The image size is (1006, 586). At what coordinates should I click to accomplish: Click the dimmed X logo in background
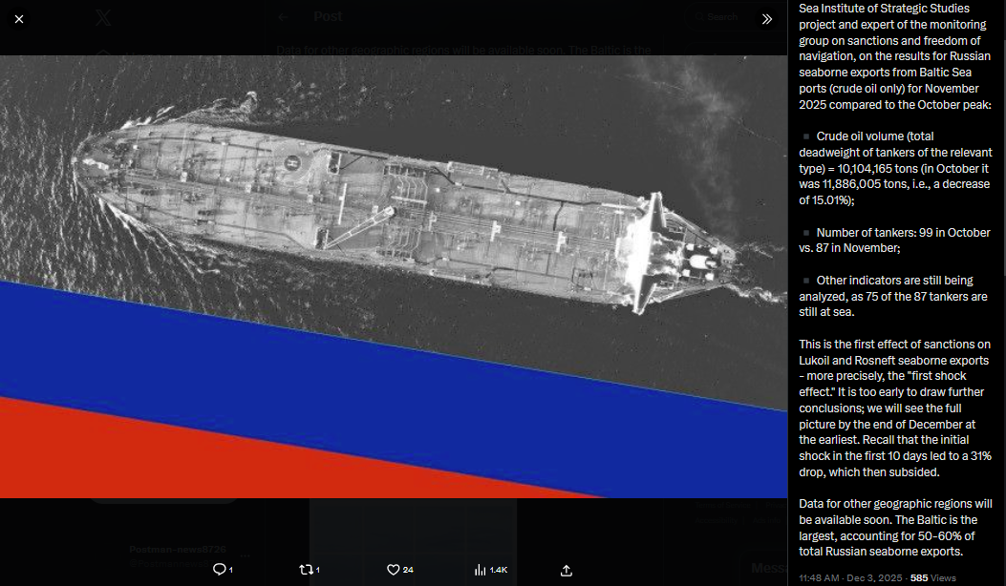pos(102,17)
